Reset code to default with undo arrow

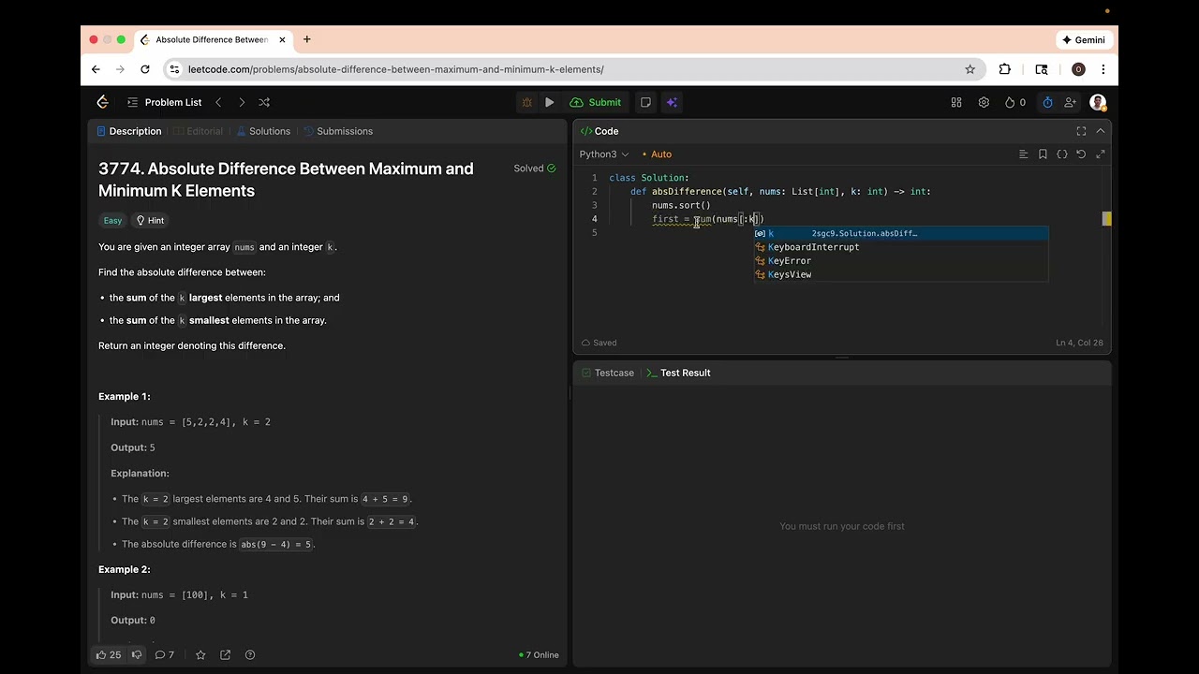[x=1081, y=154]
